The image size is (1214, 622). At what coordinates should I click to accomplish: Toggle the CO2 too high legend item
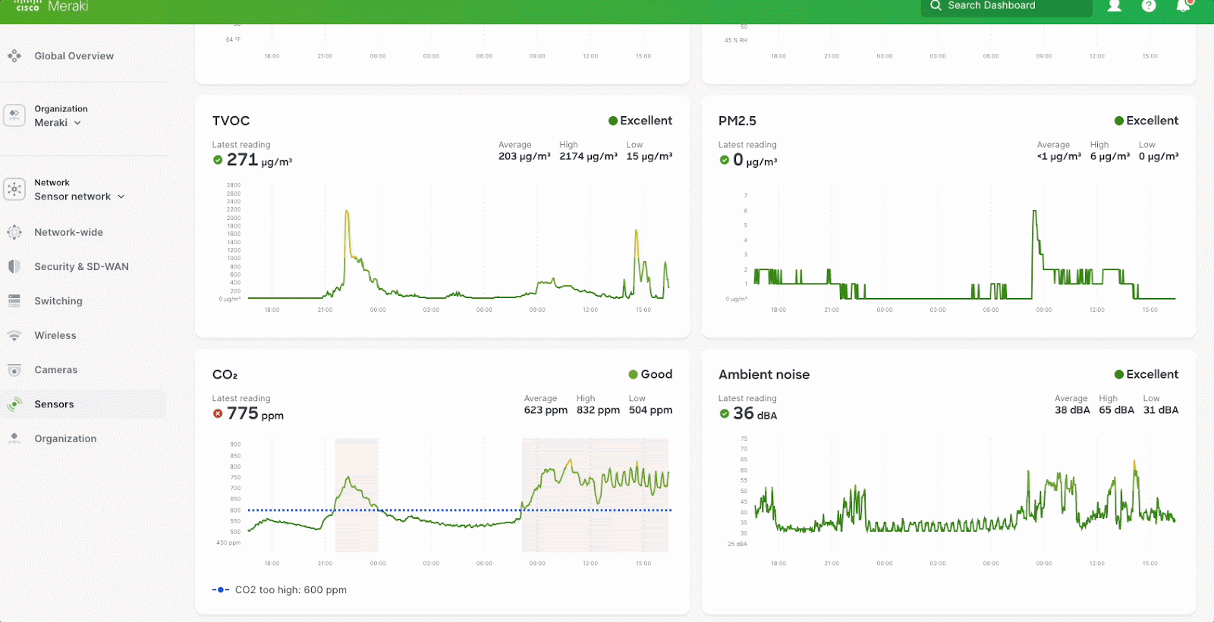click(280, 590)
